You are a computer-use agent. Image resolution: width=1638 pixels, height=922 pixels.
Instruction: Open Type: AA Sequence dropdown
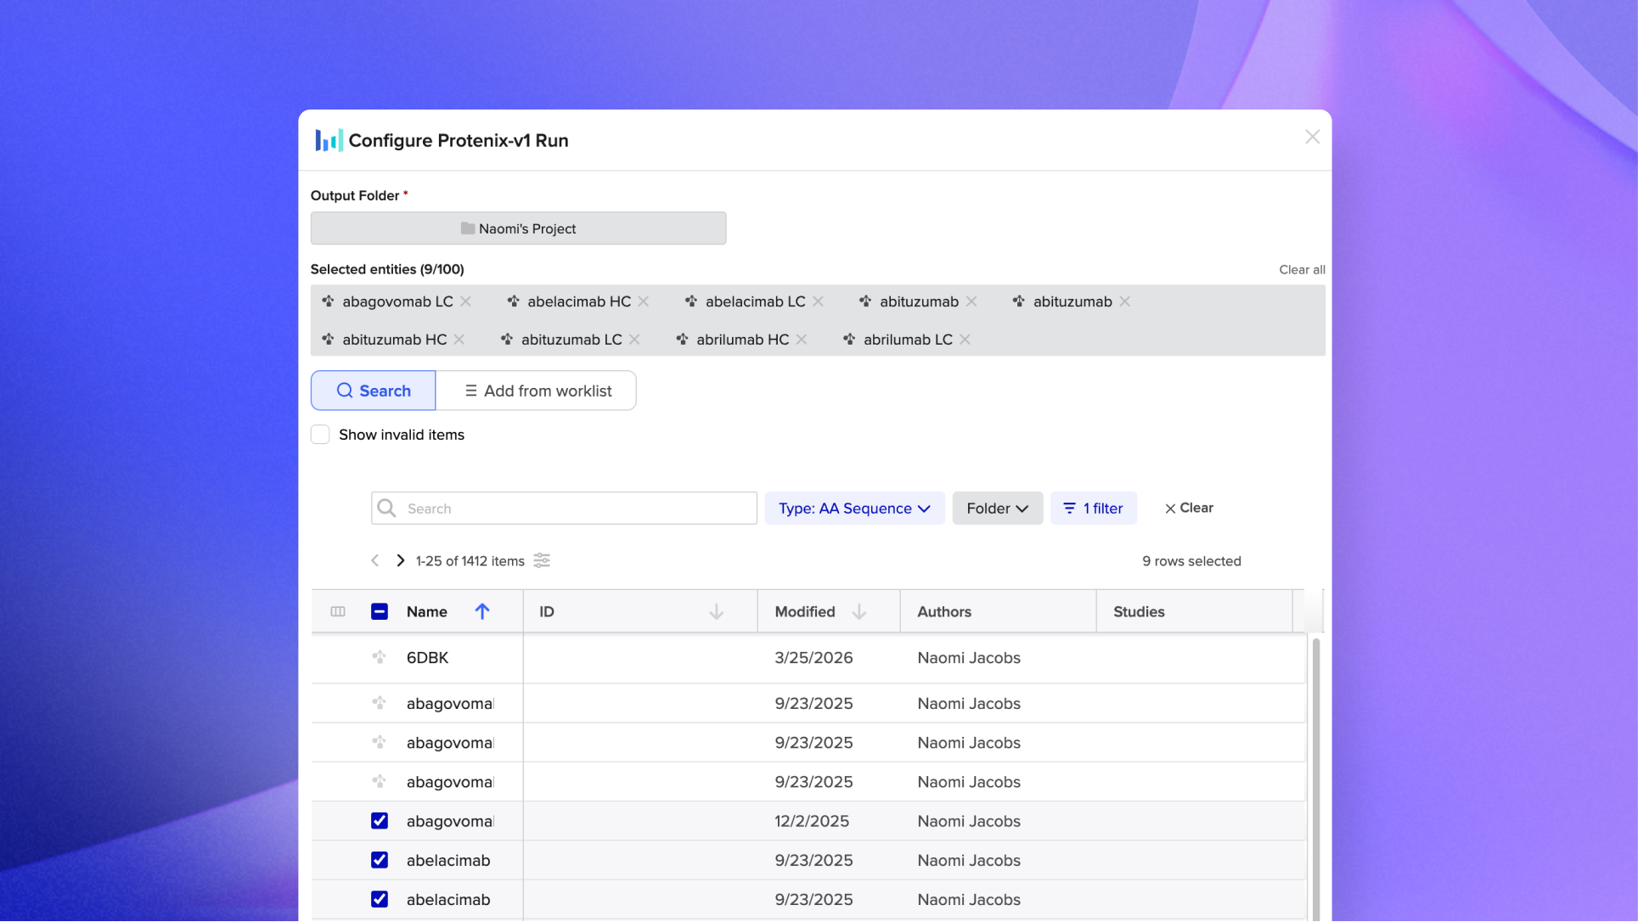tap(854, 508)
